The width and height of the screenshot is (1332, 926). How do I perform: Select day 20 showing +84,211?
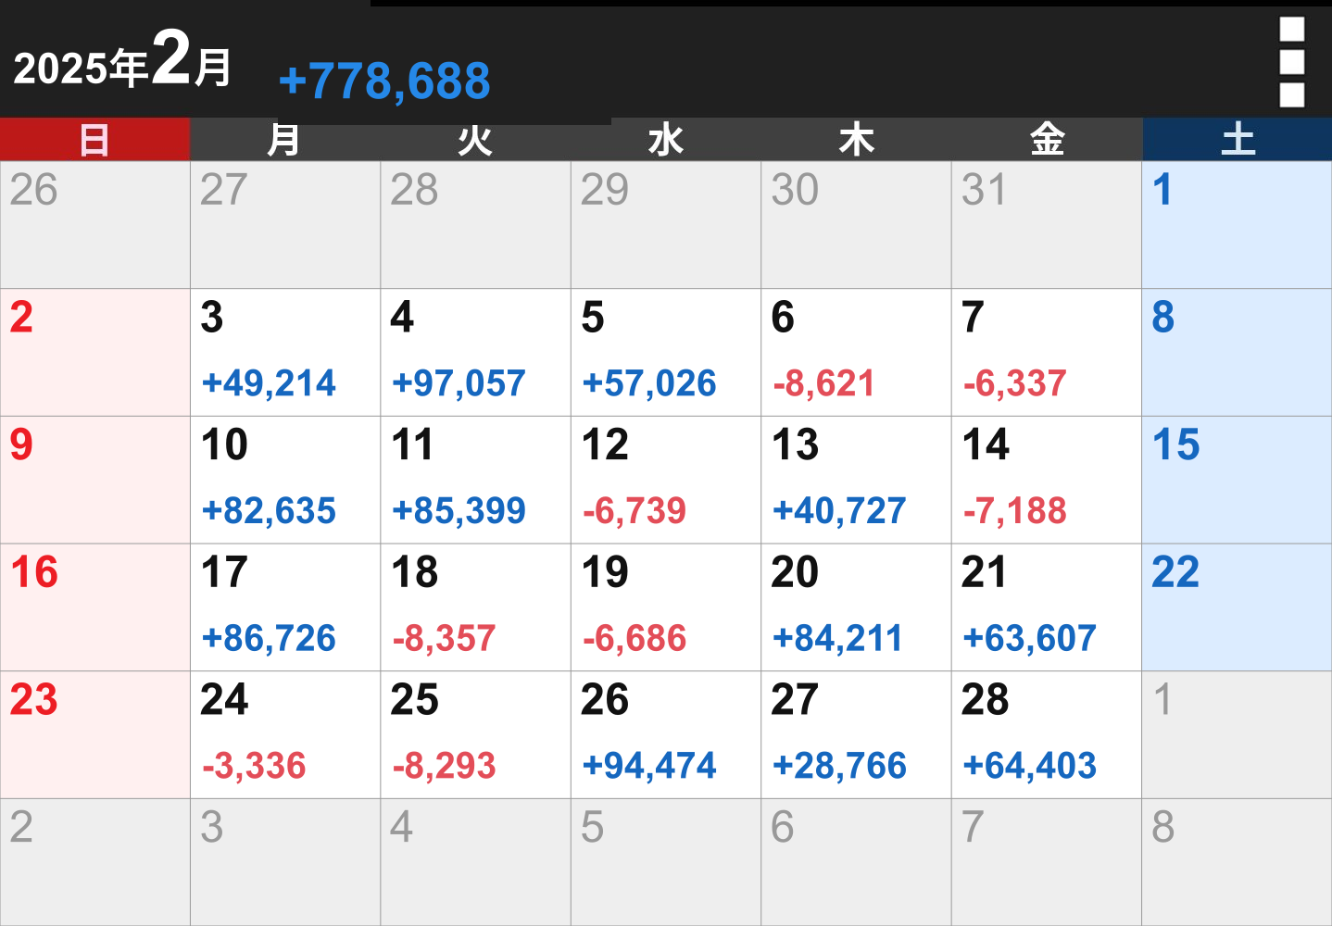pos(857,607)
